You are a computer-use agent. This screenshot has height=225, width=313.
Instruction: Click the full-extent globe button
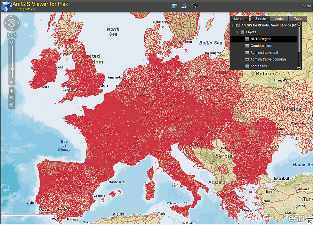coord(11,23)
